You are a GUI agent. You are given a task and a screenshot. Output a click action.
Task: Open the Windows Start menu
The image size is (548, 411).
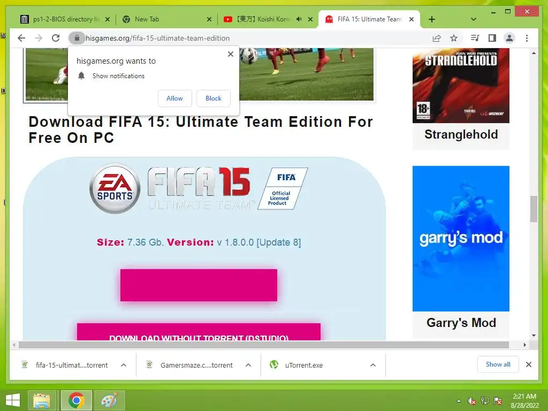[x=13, y=400]
